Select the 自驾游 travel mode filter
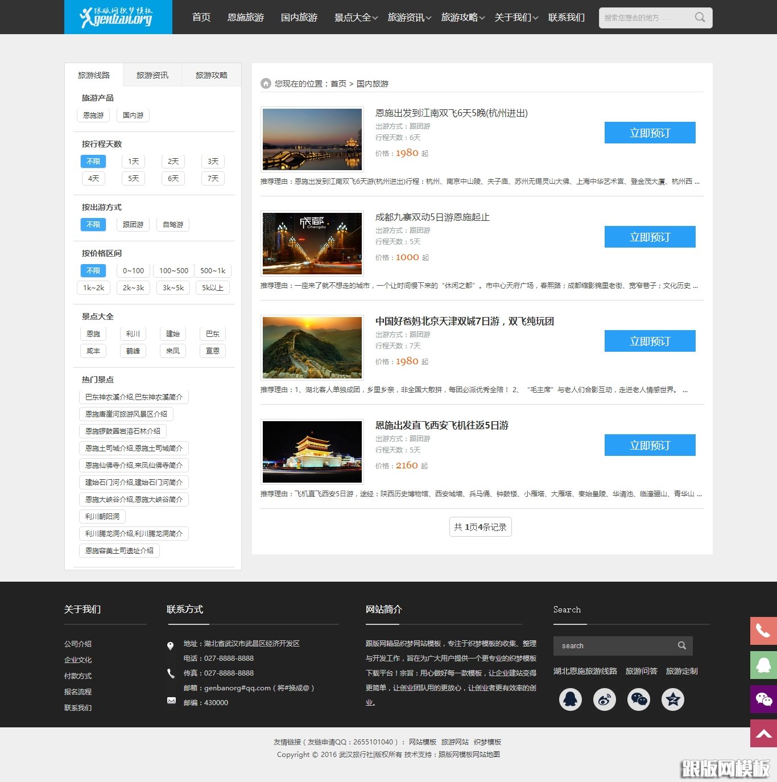 click(173, 225)
